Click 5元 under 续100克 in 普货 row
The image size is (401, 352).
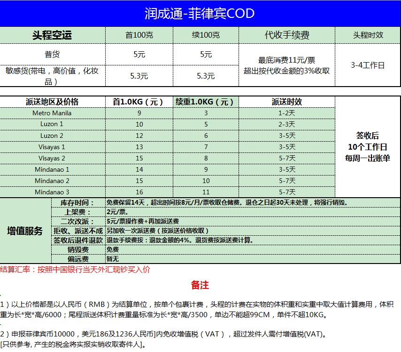(x=206, y=54)
